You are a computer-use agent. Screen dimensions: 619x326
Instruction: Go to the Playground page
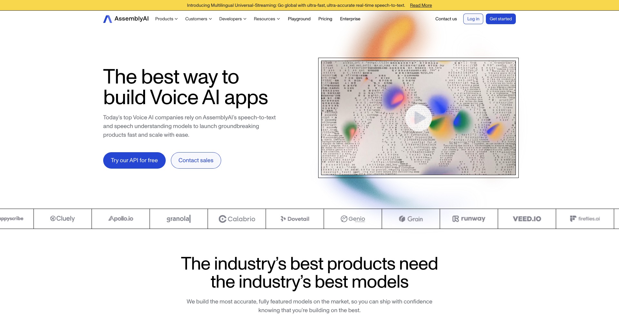point(299,19)
